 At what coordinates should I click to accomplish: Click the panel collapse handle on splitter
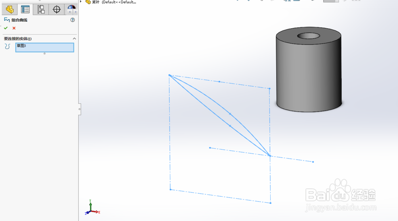80,109
